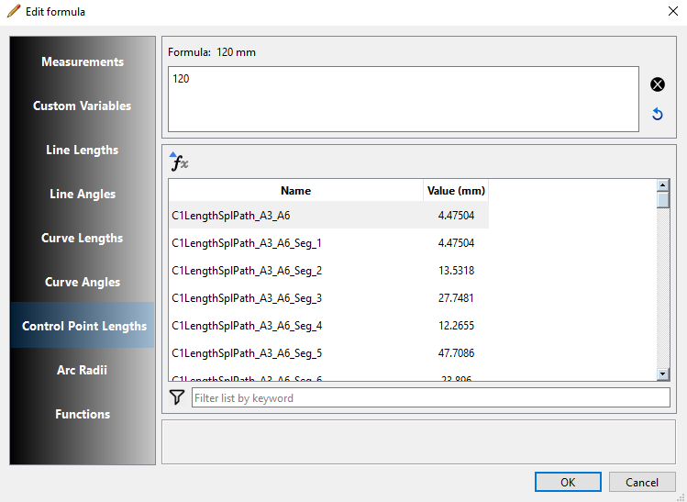The height and width of the screenshot is (502, 687).
Task: Click the fx function wizard icon
Action: 179,162
